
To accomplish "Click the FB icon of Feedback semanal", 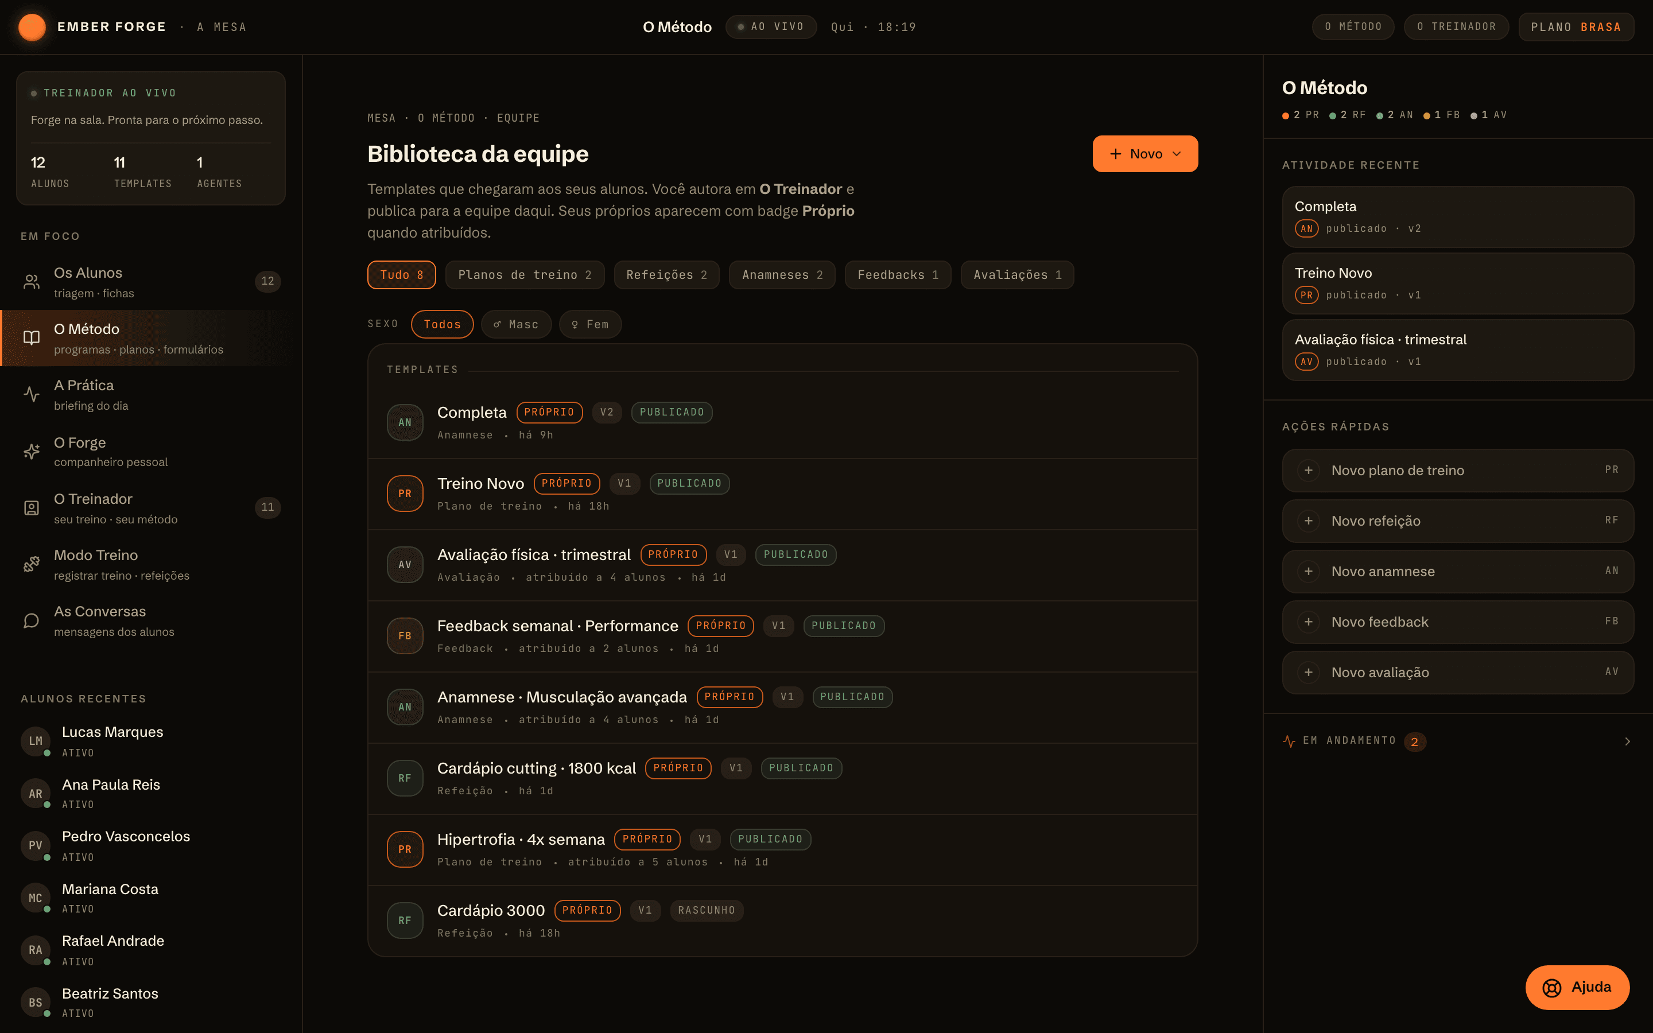I will pos(405,635).
